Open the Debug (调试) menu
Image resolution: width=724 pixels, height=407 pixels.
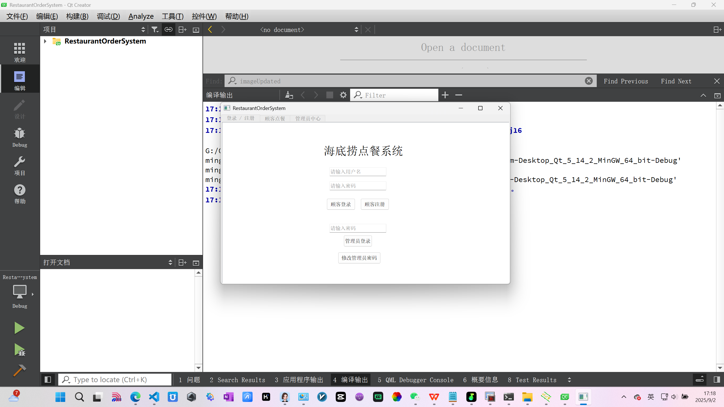click(108, 16)
